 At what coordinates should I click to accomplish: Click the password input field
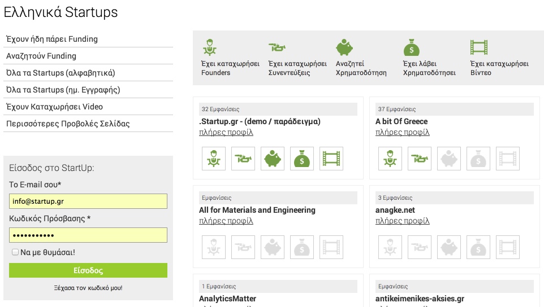point(88,235)
